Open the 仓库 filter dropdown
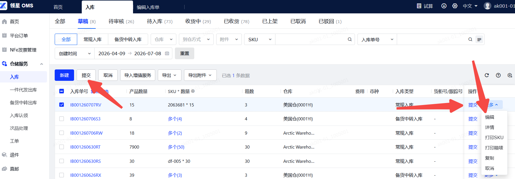The image size is (515, 179). click(164, 39)
